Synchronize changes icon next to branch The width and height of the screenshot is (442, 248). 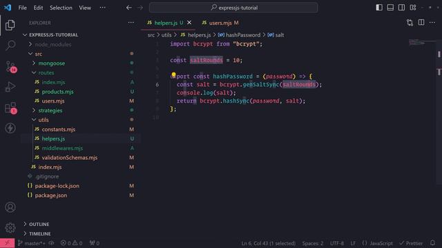point(51,243)
